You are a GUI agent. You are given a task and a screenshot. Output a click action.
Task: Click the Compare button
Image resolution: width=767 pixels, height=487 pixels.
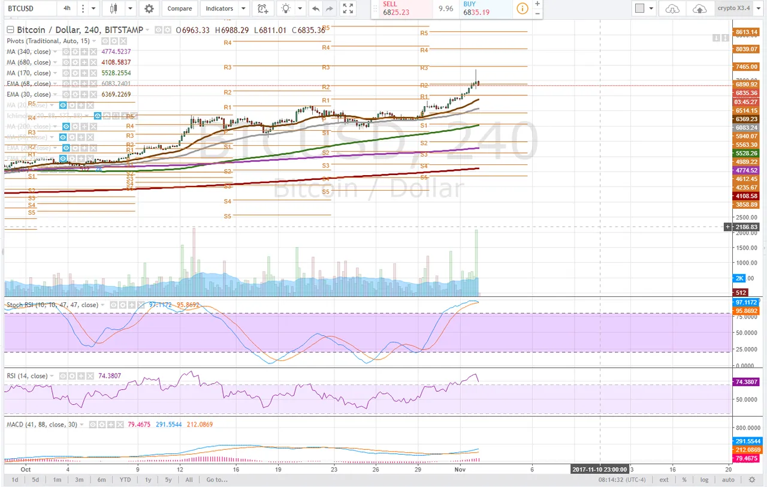[180, 8]
